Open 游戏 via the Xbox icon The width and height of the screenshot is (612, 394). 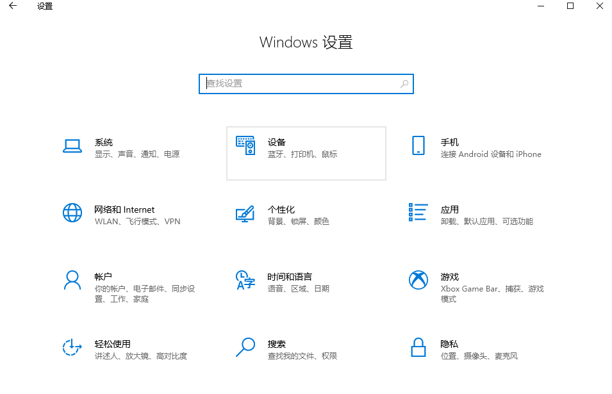418,280
